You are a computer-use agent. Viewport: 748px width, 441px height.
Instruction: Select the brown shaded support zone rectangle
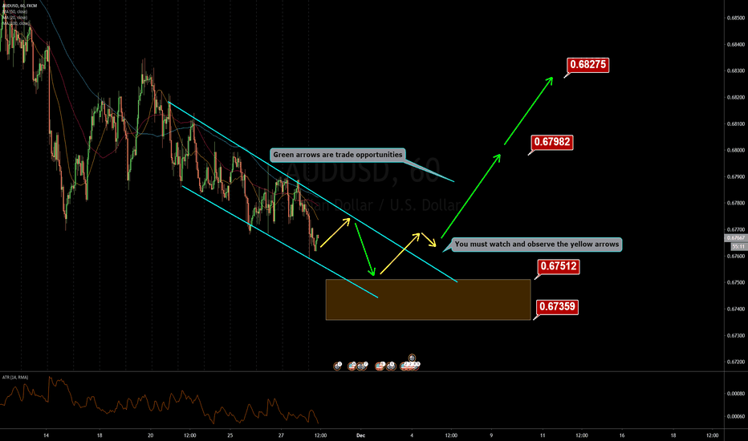[428, 299]
